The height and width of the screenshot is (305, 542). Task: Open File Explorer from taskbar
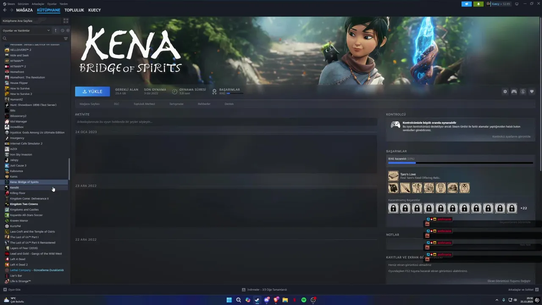point(285,300)
